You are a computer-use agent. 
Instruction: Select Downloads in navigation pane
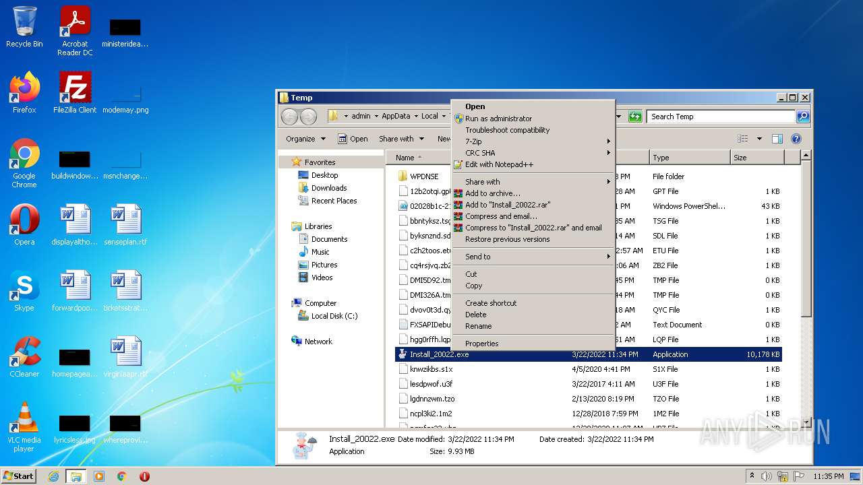(329, 188)
